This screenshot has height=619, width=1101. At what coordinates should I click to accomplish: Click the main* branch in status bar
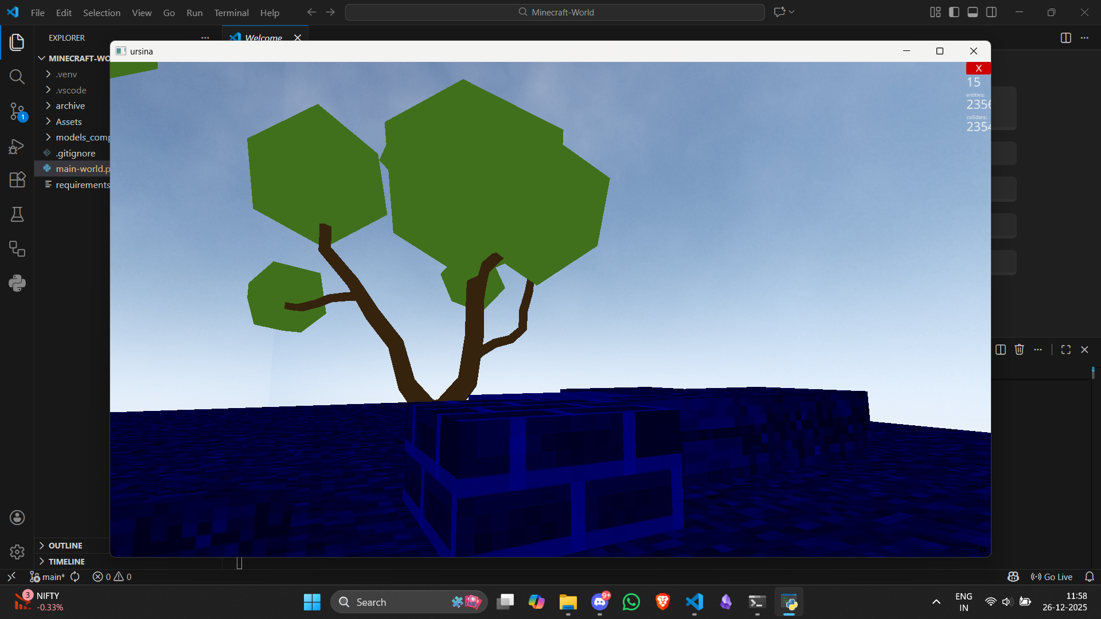pyautogui.click(x=48, y=577)
